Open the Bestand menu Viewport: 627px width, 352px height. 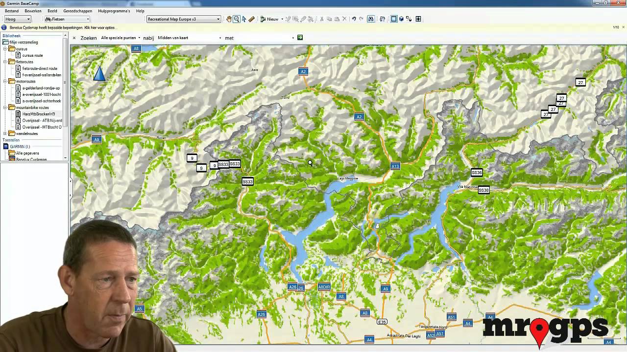pyautogui.click(x=11, y=11)
